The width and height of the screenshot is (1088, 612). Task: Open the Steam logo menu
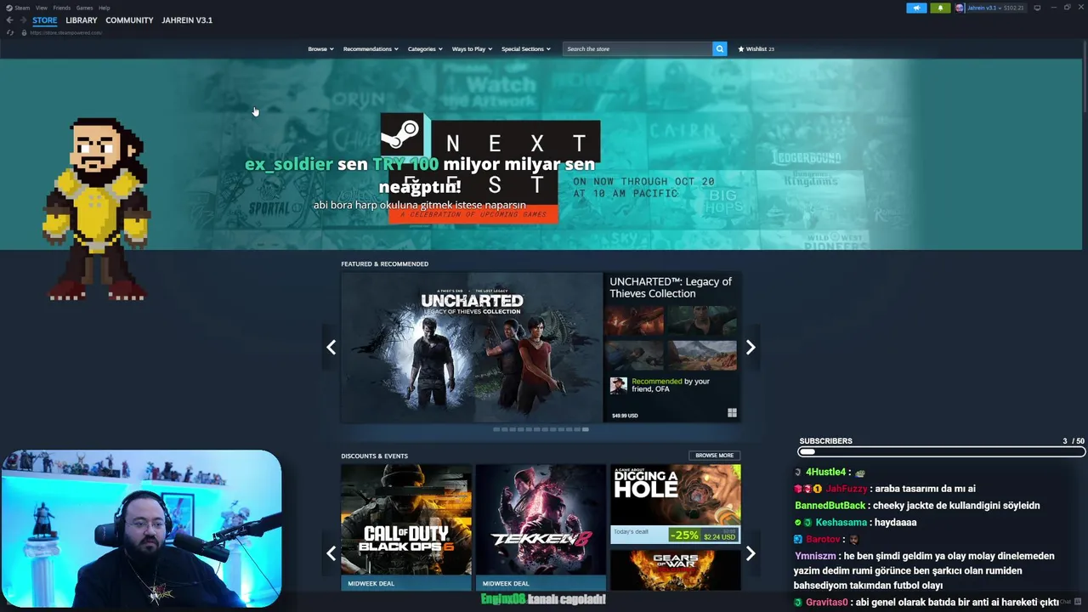tap(9, 8)
